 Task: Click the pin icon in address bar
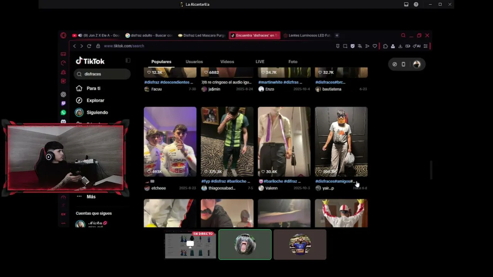tap(338, 46)
